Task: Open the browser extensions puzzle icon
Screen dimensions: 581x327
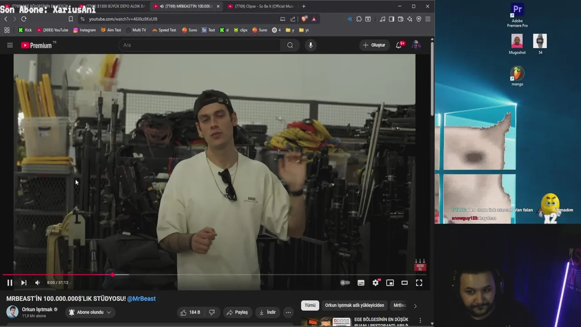Action: (359, 19)
